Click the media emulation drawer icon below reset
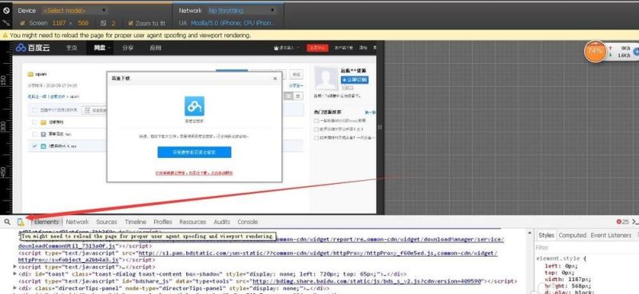Viewport: 639px width, 294px height. coord(6,23)
